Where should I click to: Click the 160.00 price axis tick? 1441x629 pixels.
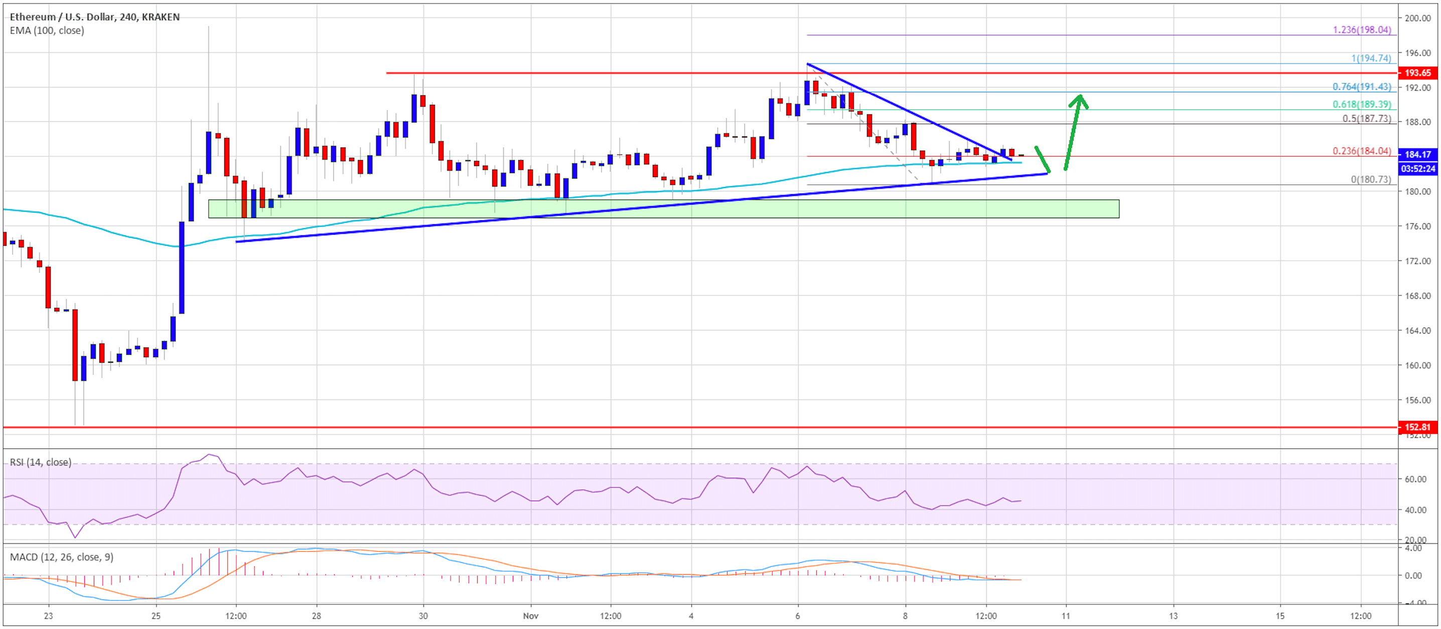coord(1417,366)
